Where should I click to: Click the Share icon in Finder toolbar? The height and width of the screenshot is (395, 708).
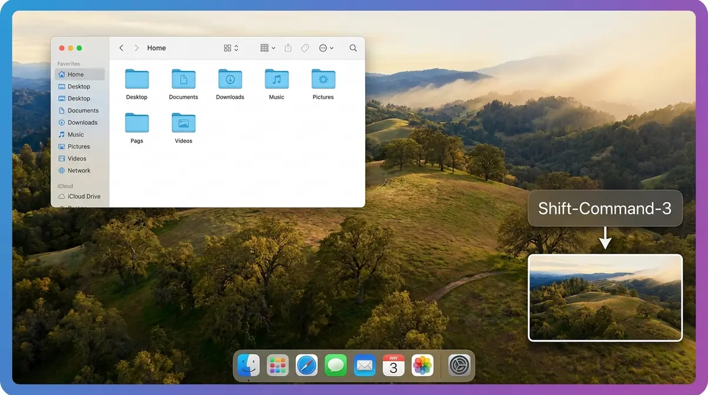pos(288,48)
